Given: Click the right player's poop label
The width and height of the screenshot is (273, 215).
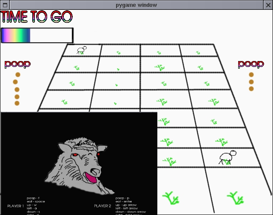Looking at the screenshot, I should click(x=251, y=64).
